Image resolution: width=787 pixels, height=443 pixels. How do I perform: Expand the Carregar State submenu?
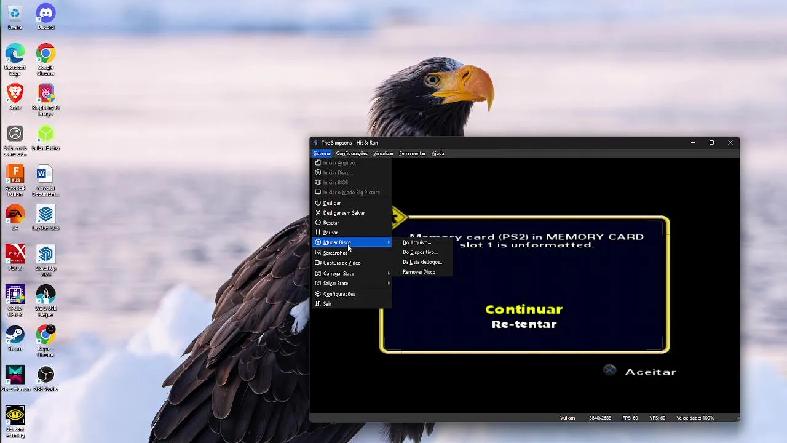point(352,273)
